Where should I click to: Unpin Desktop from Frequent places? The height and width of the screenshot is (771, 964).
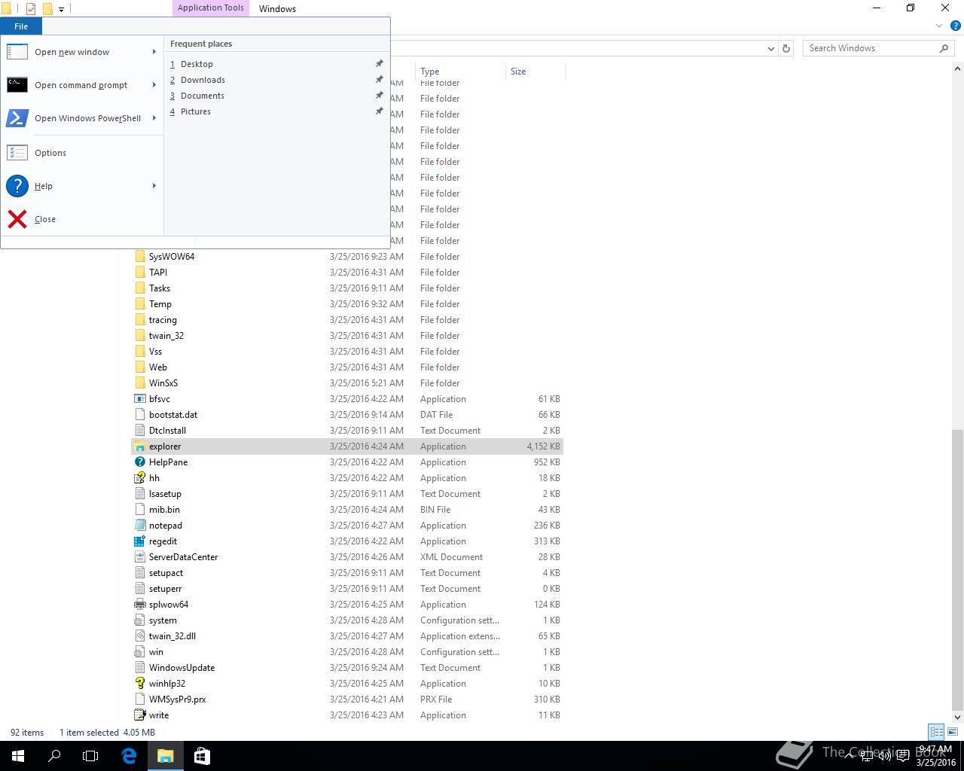click(x=380, y=64)
